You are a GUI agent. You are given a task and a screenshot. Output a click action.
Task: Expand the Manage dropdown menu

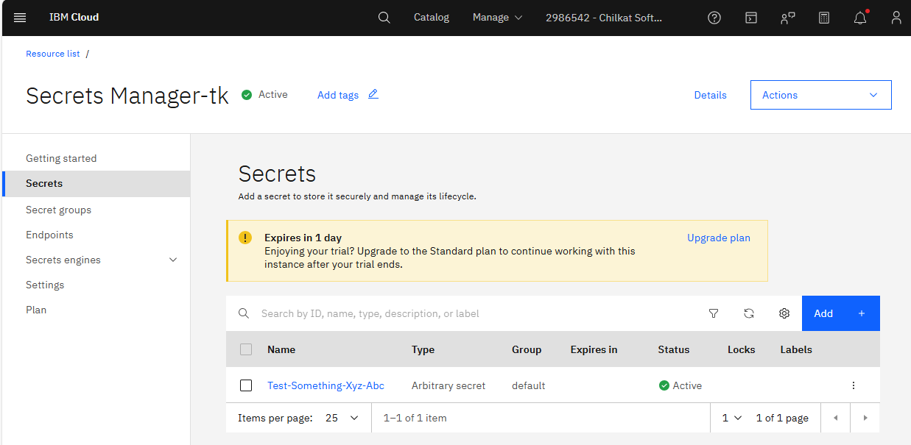coord(497,18)
